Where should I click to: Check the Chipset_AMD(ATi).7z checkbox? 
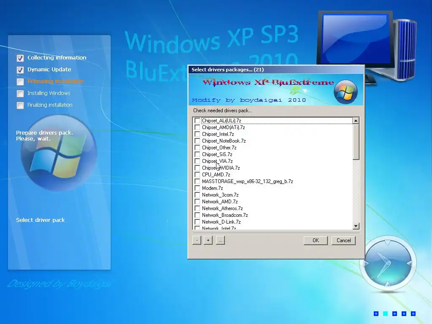197,127
